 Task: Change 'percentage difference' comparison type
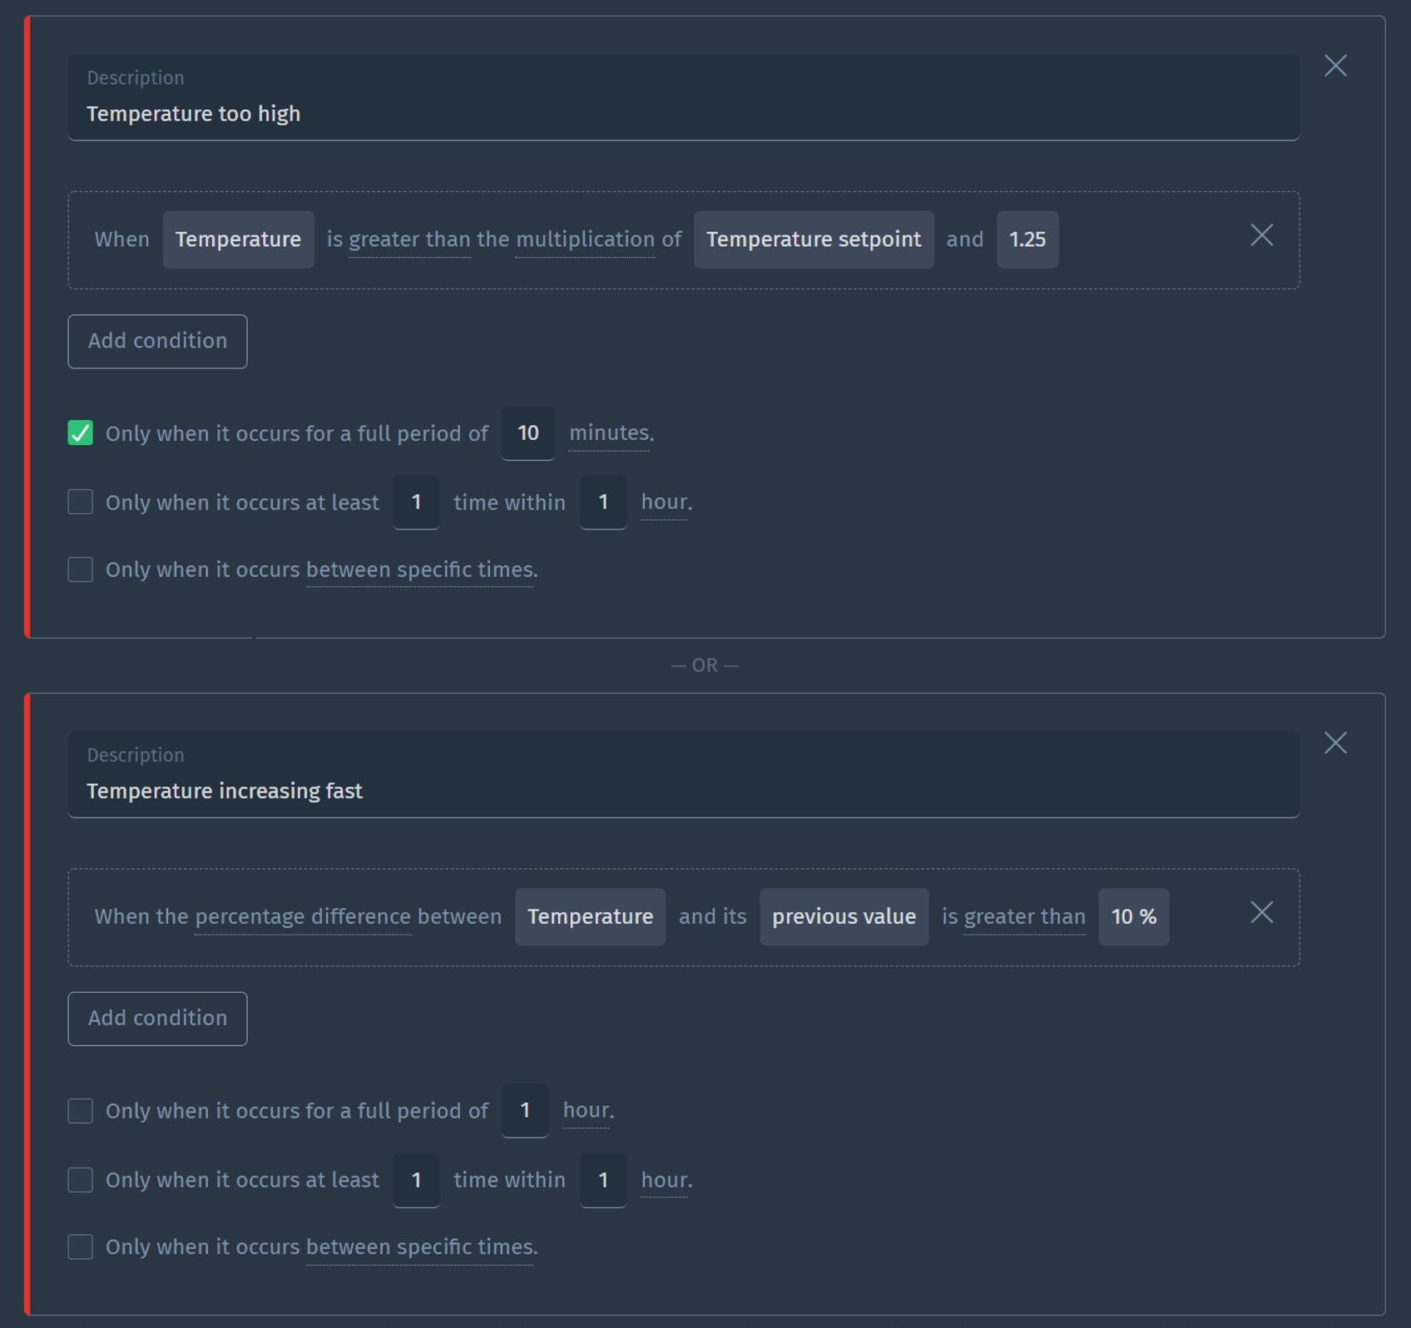(x=302, y=916)
